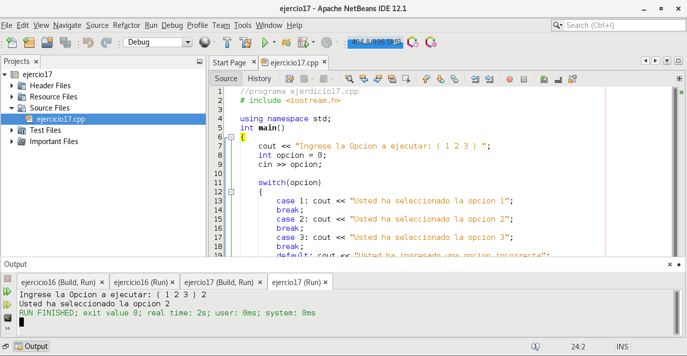The image size is (687, 356).
Task: Click the New File toolbar icon
Action: (x=11, y=43)
